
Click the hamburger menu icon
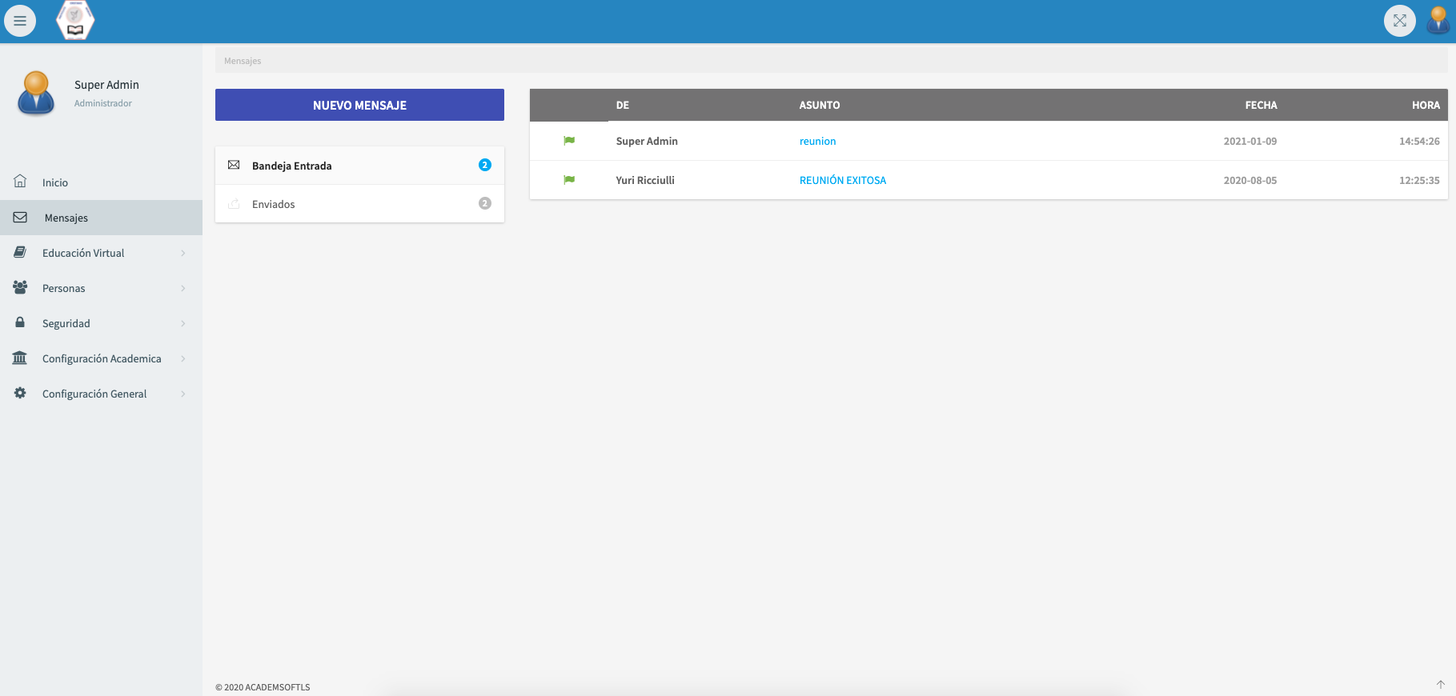pos(20,21)
